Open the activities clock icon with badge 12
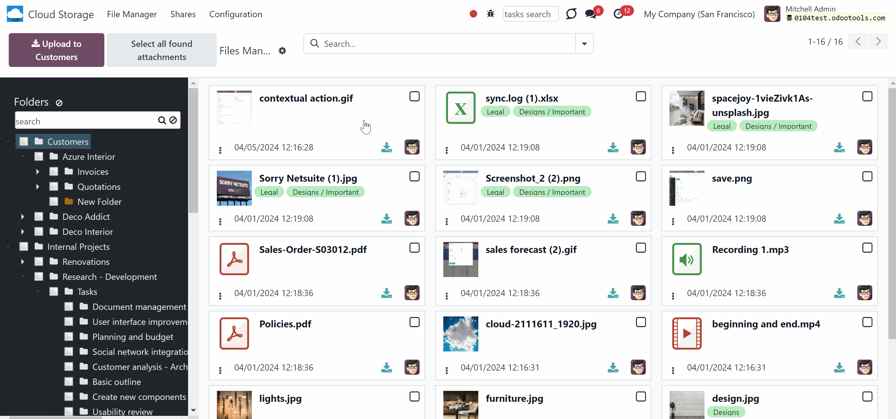The image size is (896, 419). 619,14
